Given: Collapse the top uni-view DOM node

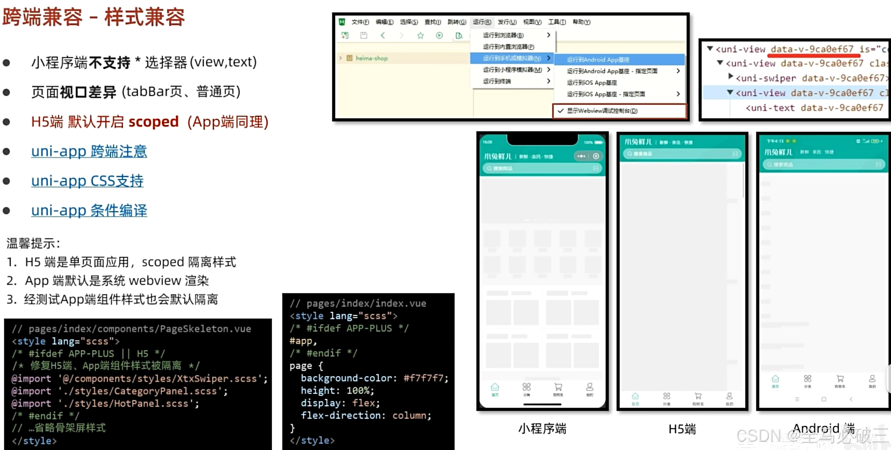Looking at the screenshot, I should tap(710, 49).
